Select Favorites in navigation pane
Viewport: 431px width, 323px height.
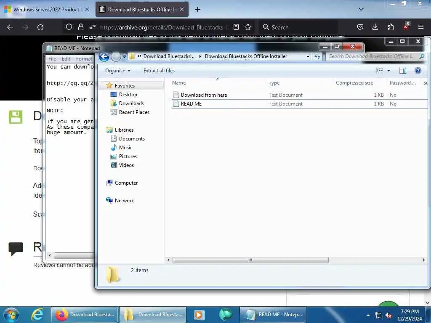pos(125,86)
